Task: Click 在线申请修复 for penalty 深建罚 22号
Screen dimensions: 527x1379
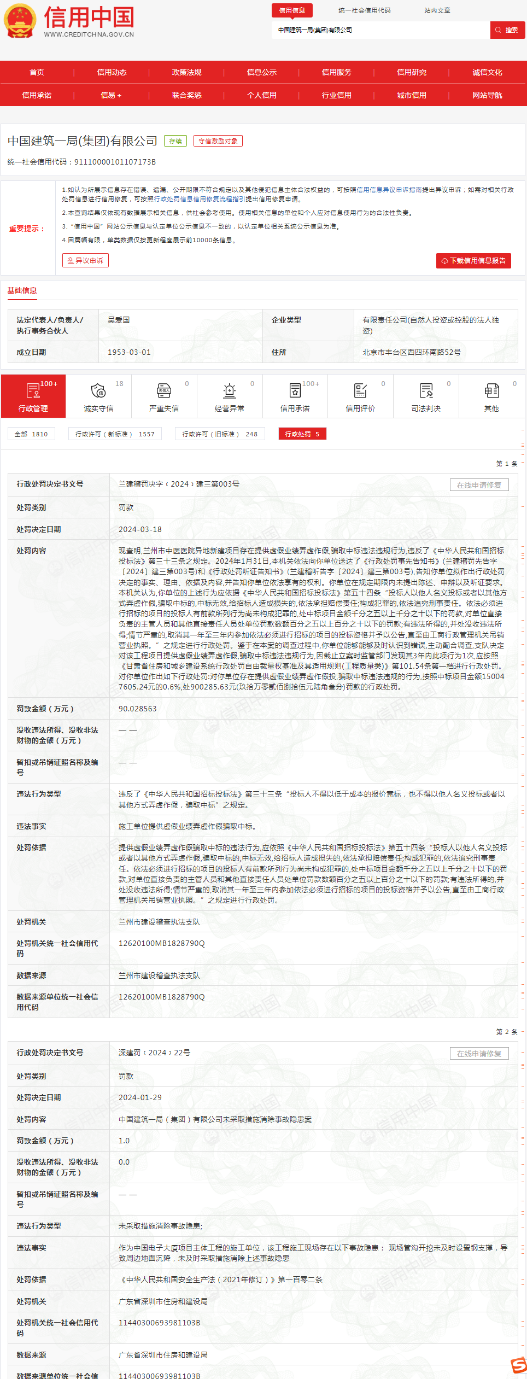Action: point(479,1054)
